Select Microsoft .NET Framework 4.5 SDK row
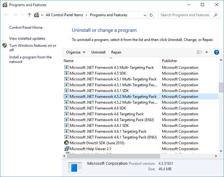Screen dimensions: 224x177 coord(140,73)
